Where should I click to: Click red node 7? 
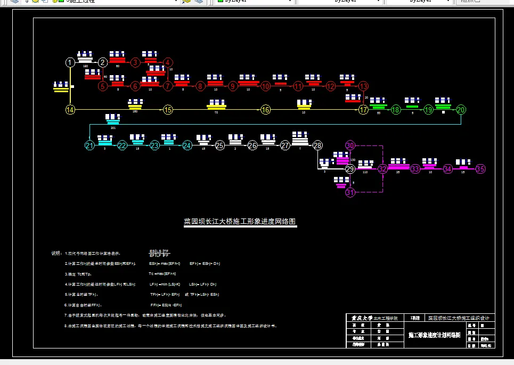[x=167, y=86]
